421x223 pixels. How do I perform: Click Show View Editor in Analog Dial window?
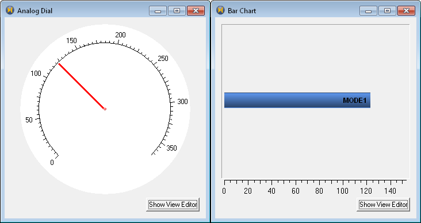173,205
